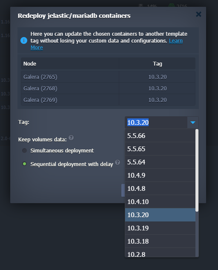Viewport: 218px width, 270px height.
Task: Click the Tag input field
Action: [x=156, y=122]
